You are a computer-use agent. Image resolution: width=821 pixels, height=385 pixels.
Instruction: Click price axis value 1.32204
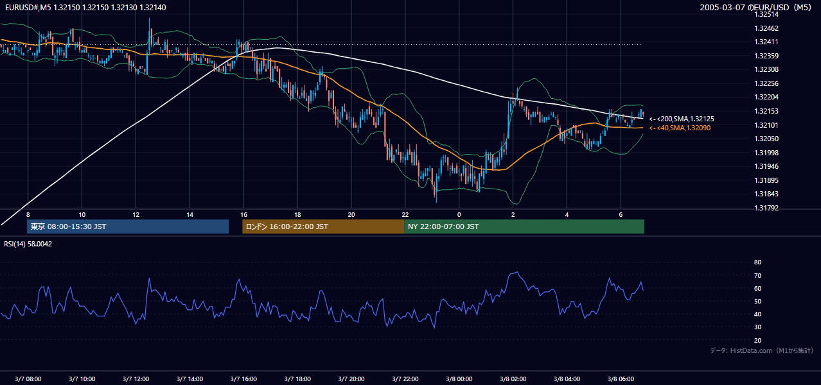(x=766, y=98)
